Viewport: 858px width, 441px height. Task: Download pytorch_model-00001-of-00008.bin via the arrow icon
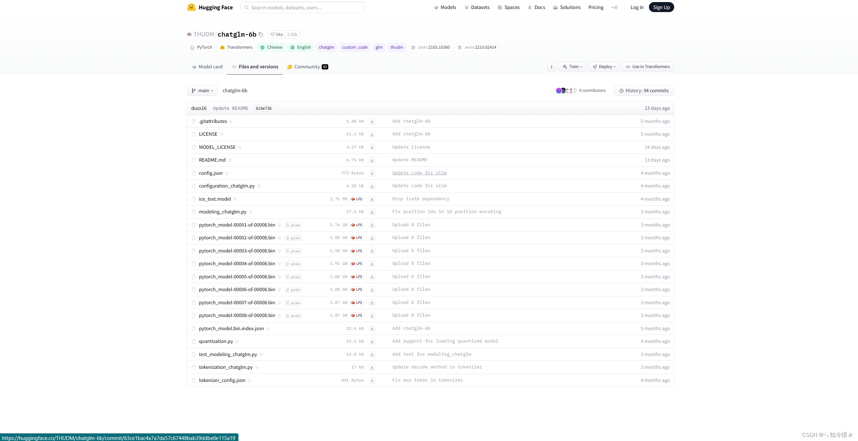[372, 225]
